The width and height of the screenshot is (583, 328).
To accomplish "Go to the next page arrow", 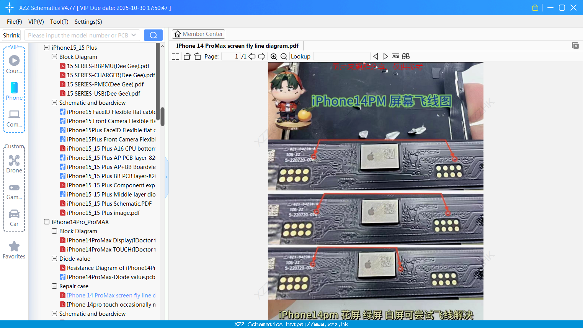I will click(262, 57).
